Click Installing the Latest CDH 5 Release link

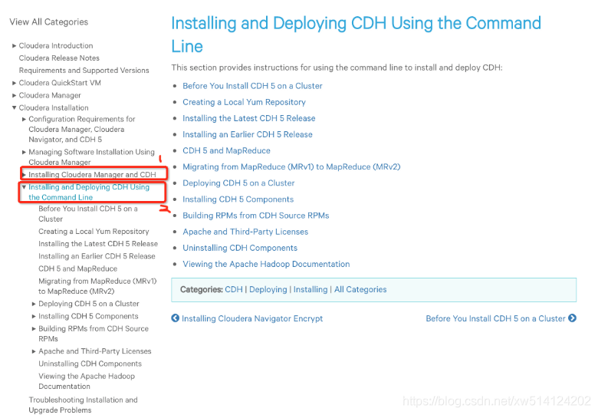(x=249, y=118)
